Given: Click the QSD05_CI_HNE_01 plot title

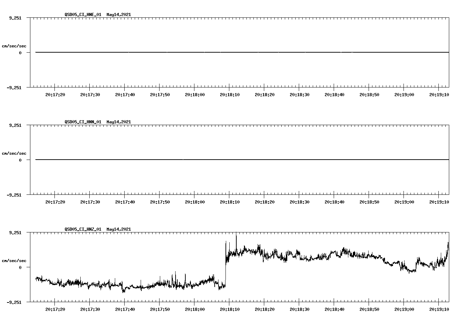Looking at the screenshot, I should coord(83,15).
